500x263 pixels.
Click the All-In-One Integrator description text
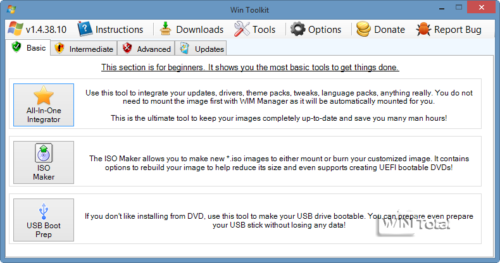278,106
